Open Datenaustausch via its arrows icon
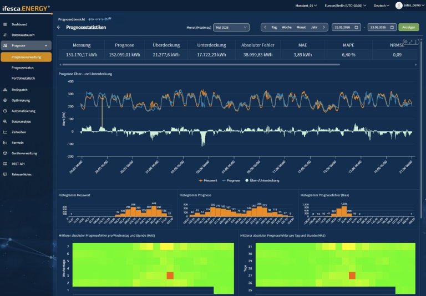This screenshot has width=426, height=296. coord(5,35)
